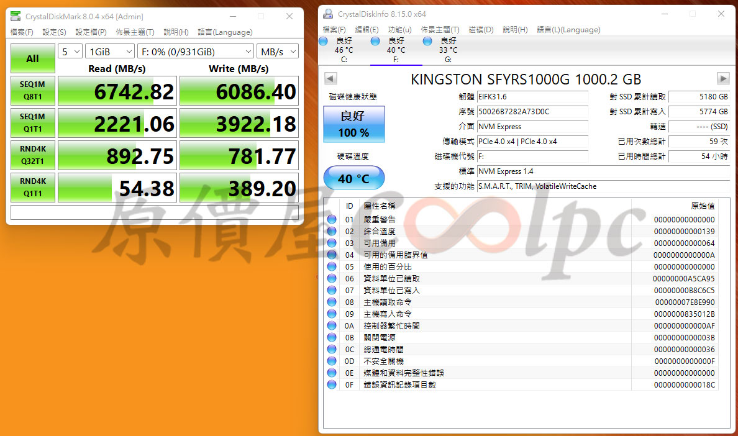Image resolution: width=738 pixels, height=436 pixels.
Task: Click the SEQ1M Q8T1 read result 6742.82
Action: point(117,91)
